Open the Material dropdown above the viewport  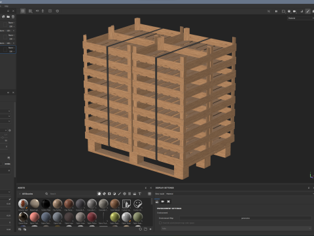pos(300,18)
